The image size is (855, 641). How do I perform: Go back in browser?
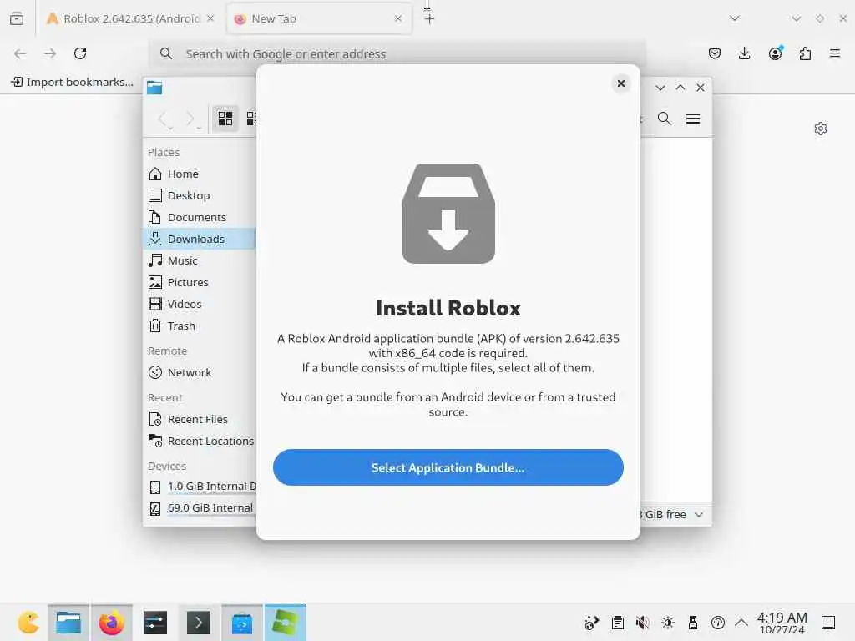pyautogui.click(x=20, y=53)
